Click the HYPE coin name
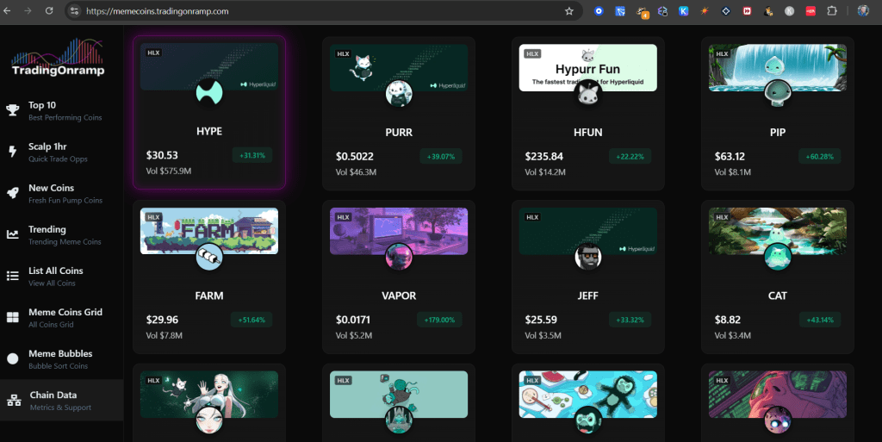This screenshot has width=882, height=442. [209, 131]
